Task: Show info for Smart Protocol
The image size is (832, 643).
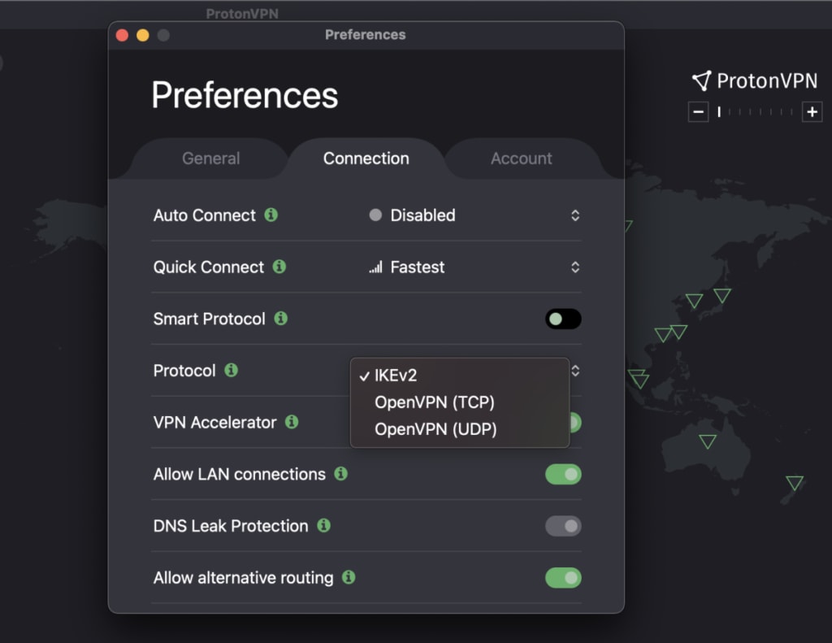Action: pos(280,319)
